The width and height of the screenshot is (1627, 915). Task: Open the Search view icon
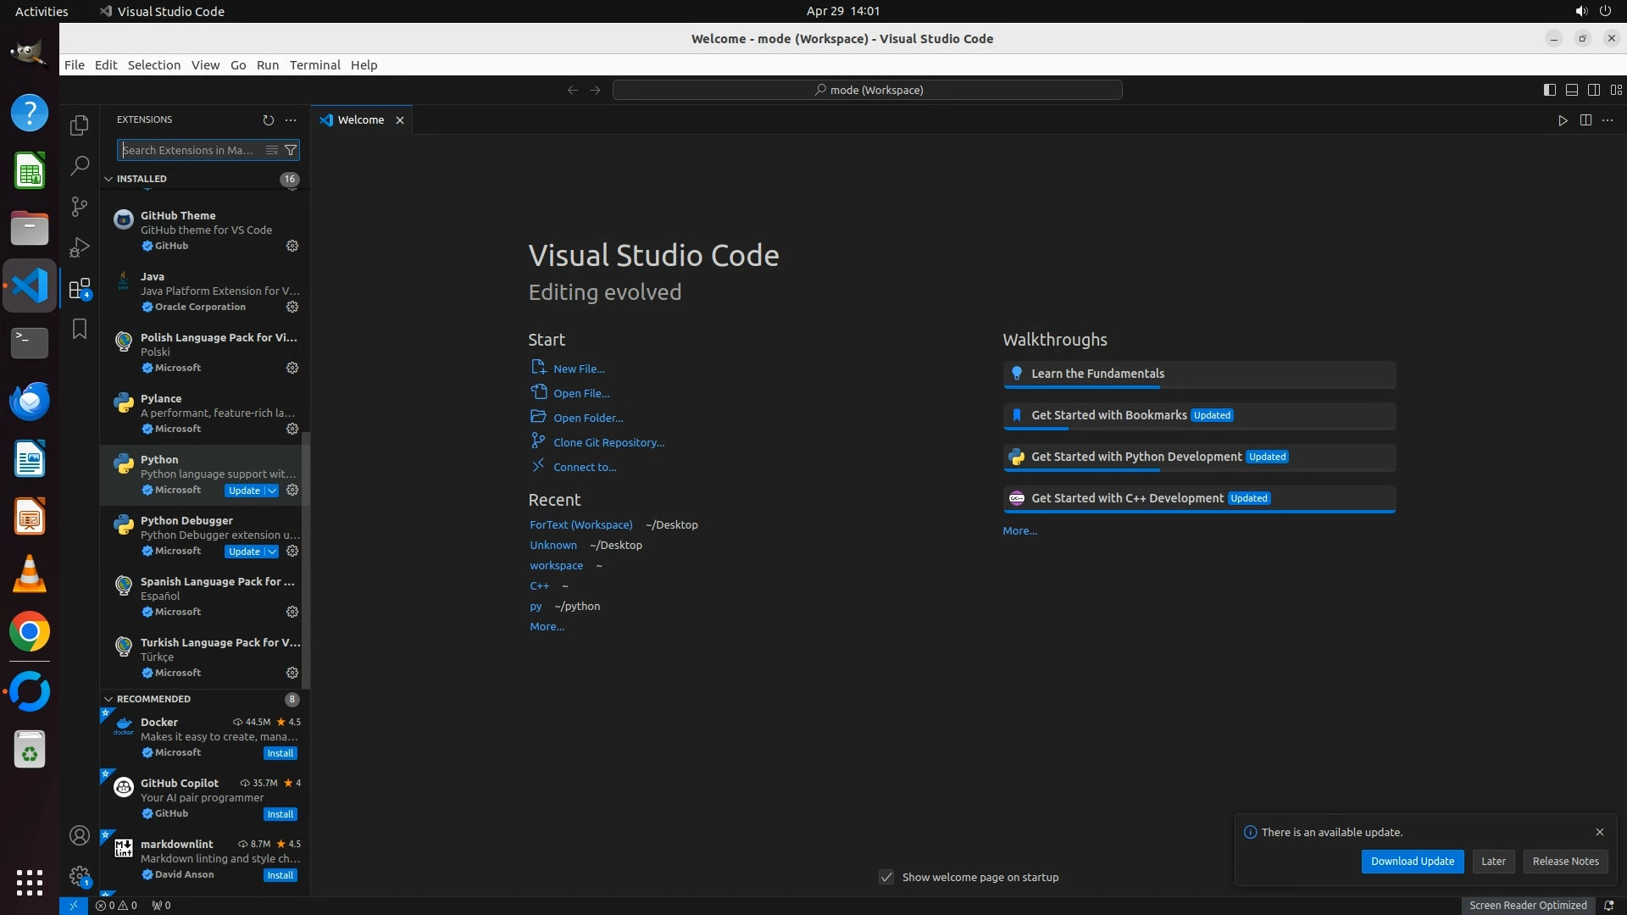point(80,165)
